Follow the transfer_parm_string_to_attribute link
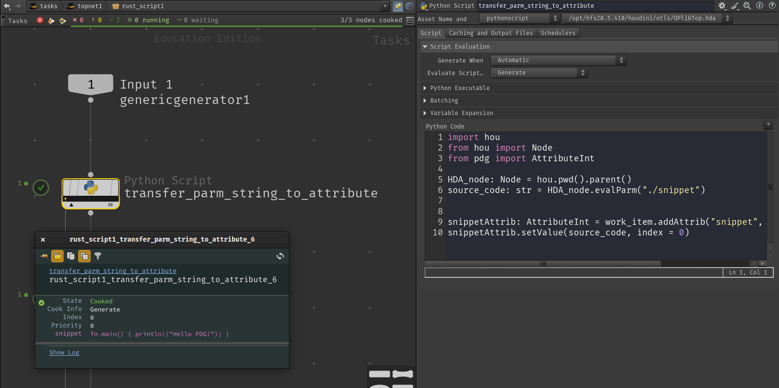Viewport: 779px width, 388px height. click(x=113, y=271)
